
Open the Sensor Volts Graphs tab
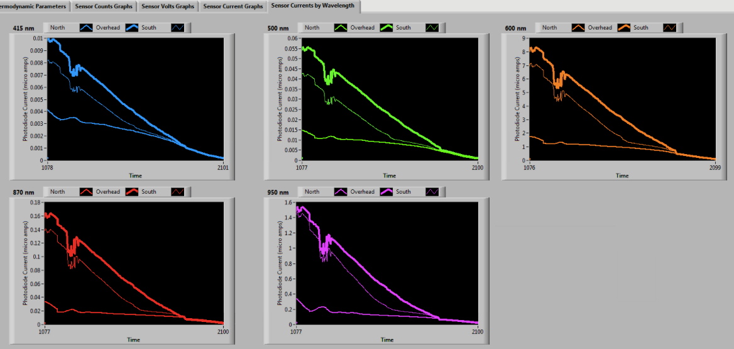(x=168, y=6)
